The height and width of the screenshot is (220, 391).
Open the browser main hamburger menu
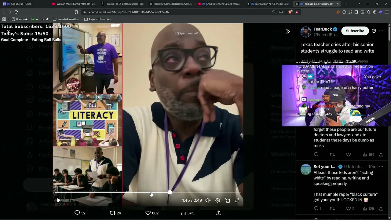[387, 12]
